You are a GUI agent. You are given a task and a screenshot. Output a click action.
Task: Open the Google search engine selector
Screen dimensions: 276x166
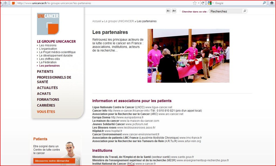(211, 3)
